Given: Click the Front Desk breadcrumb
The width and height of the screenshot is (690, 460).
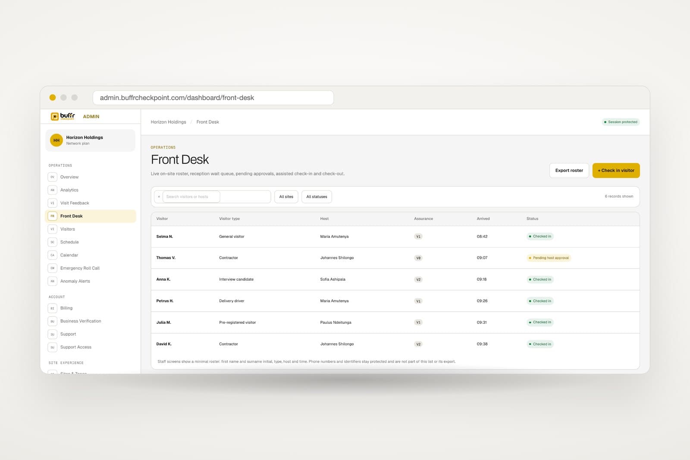Looking at the screenshot, I should tap(208, 122).
